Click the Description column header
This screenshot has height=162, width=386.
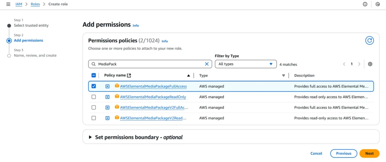[x=304, y=75]
